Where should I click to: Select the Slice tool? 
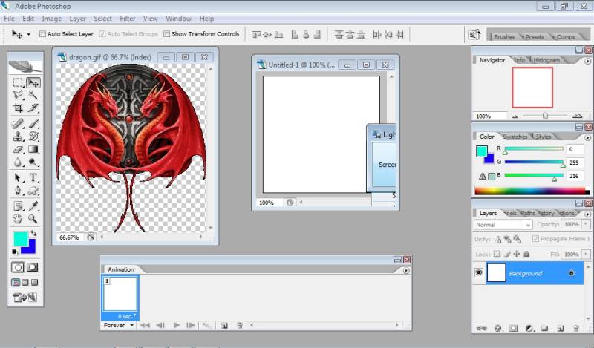(33, 108)
